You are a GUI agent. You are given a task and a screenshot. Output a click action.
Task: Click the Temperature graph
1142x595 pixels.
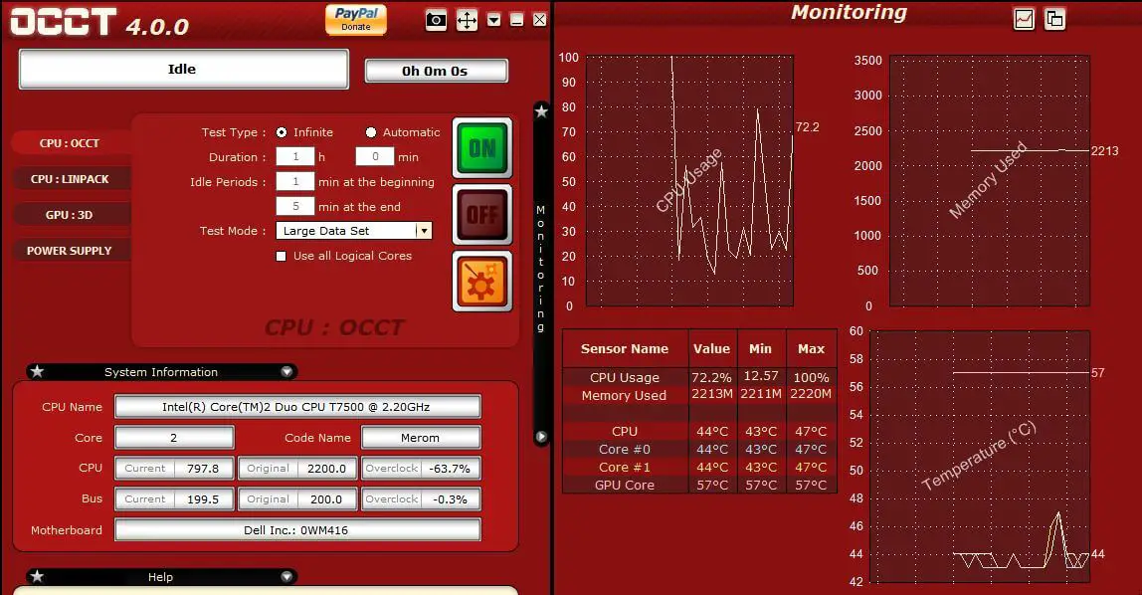point(980,457)
